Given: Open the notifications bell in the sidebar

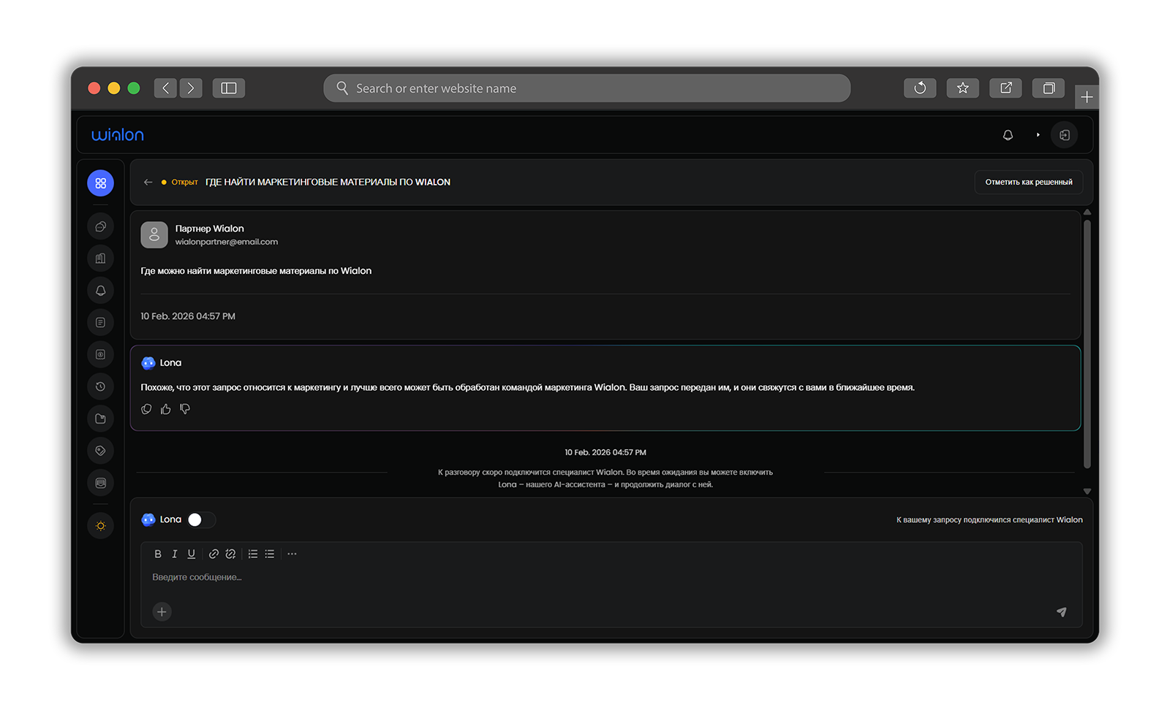Looking at the screenshot, I should click(x=101, y=291).
